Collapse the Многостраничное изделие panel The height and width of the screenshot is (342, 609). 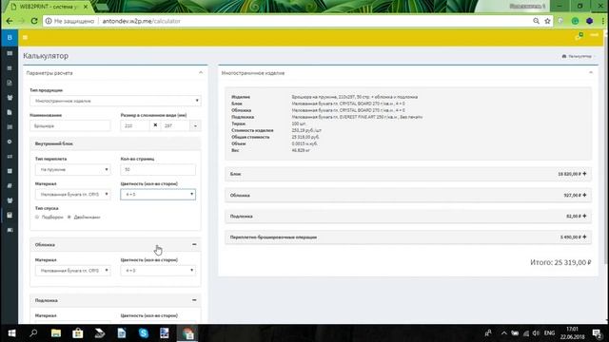pos(591,72)
